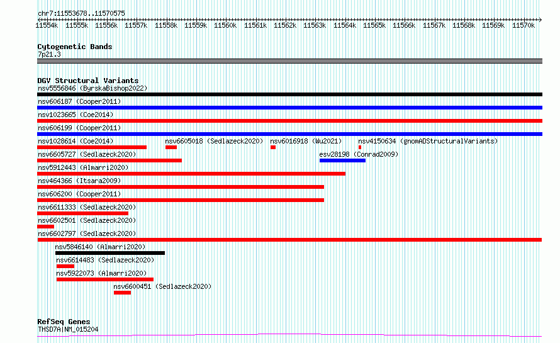Select the red nsv1023665 variant bar
The width and height of the screenshot is (560, 343).
tap(289, 121)
